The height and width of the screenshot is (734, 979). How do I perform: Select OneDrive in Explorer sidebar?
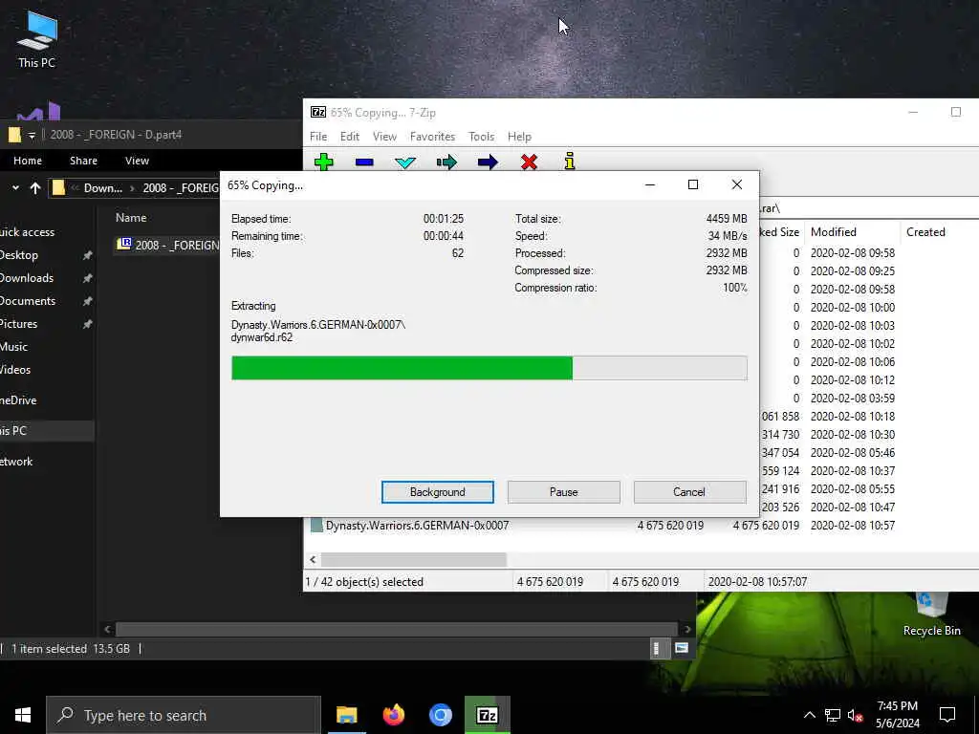click(18, 400)
